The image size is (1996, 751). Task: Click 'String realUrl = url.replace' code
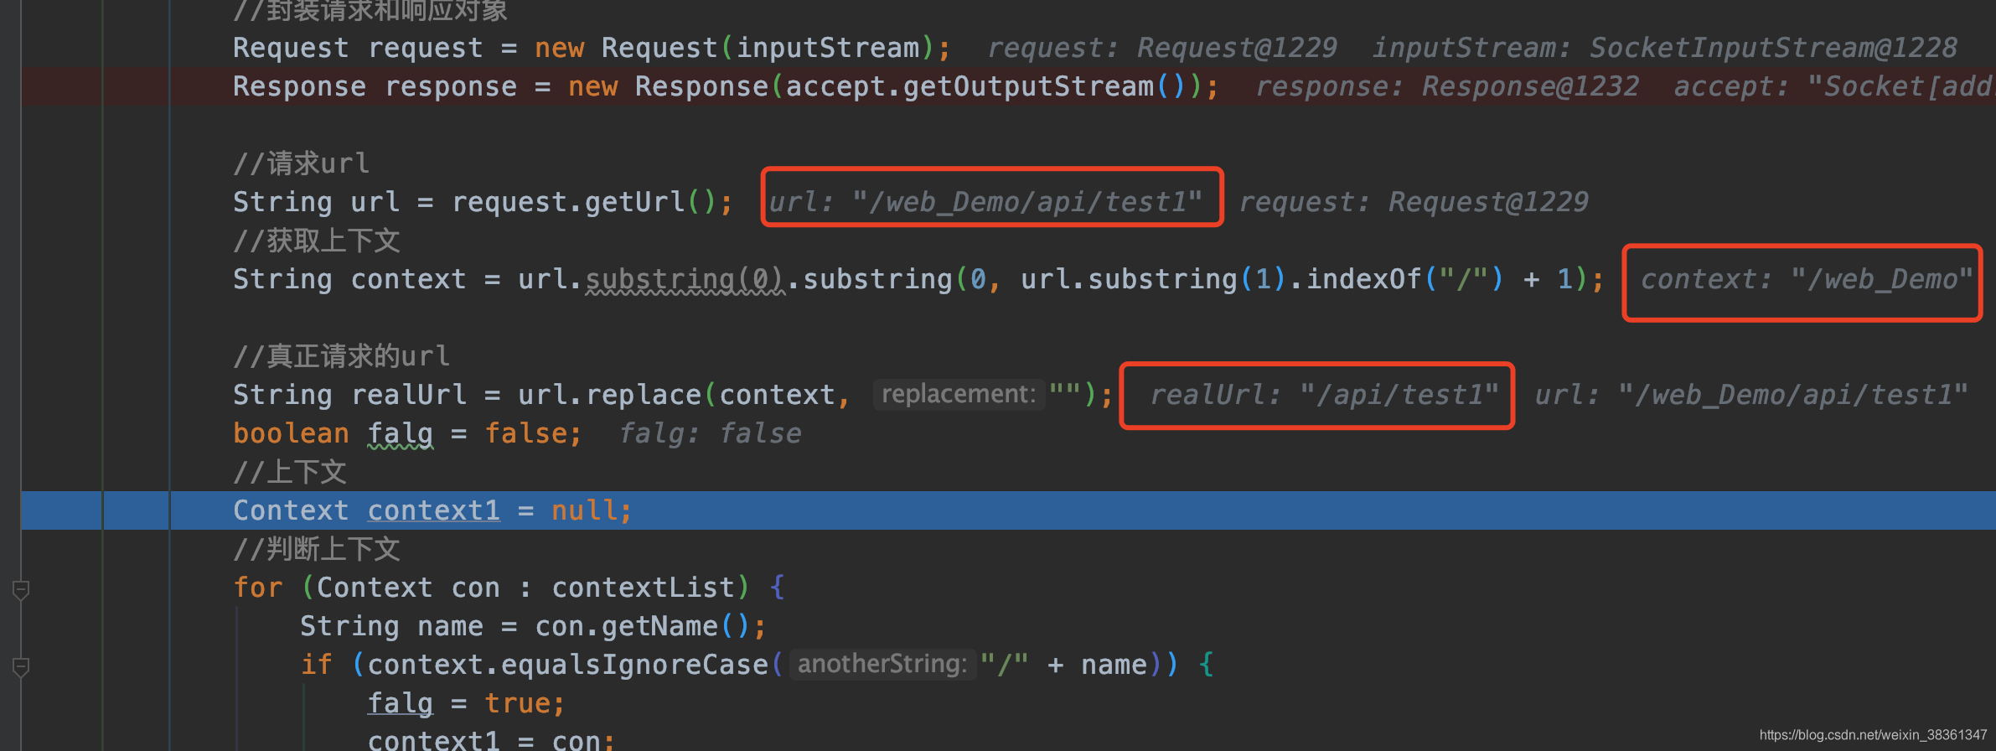pos(467,395)
